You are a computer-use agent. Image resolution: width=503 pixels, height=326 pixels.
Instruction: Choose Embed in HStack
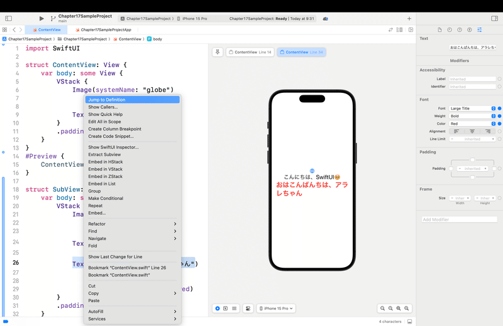(132, 162)
